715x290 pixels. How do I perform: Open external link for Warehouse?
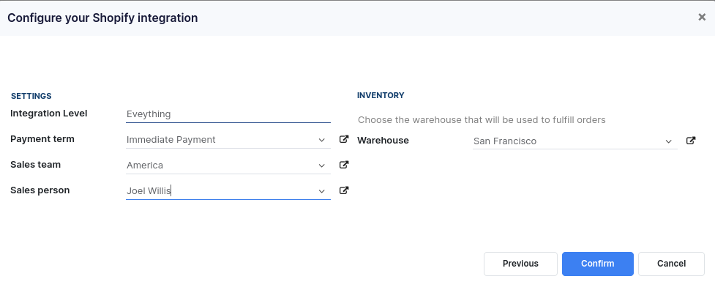[x=691, y=141]
